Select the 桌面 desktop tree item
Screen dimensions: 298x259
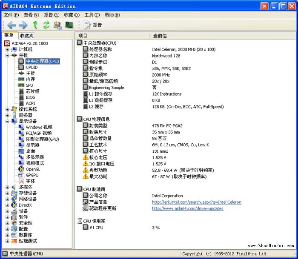tap(30, 151)
